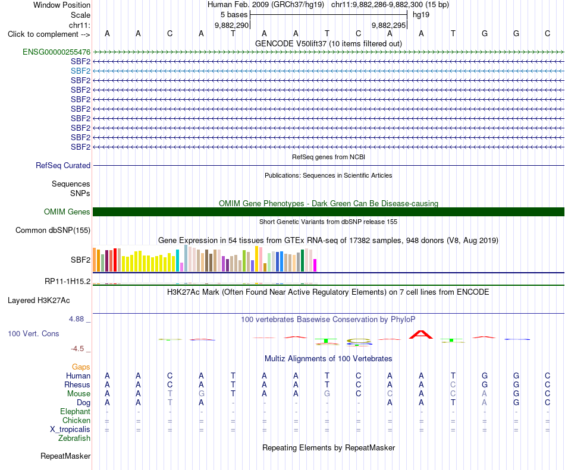Screen dimensions: 565x470
Task: Click '100 vertebrates Basewise Conservation by PhyloP' title
Action: click(328, 319)
